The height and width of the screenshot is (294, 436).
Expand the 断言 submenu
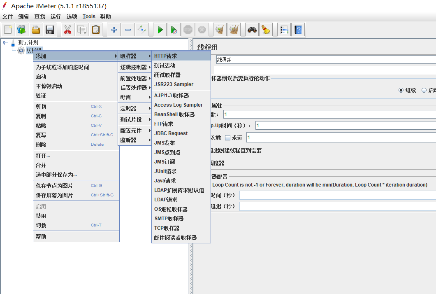tap(135, 97)
